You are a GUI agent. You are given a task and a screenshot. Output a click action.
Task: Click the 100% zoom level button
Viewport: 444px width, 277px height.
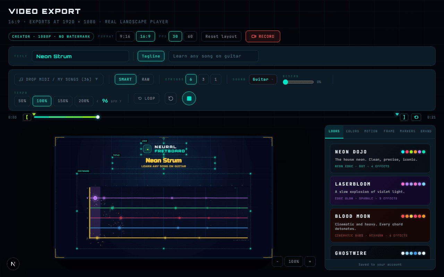pyautogui.click(x=294, y=261)
